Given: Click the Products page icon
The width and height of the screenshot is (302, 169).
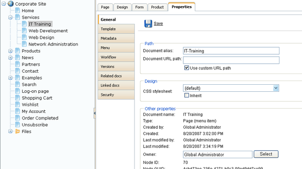Looking at the screenshot, I should pos(17,51).
